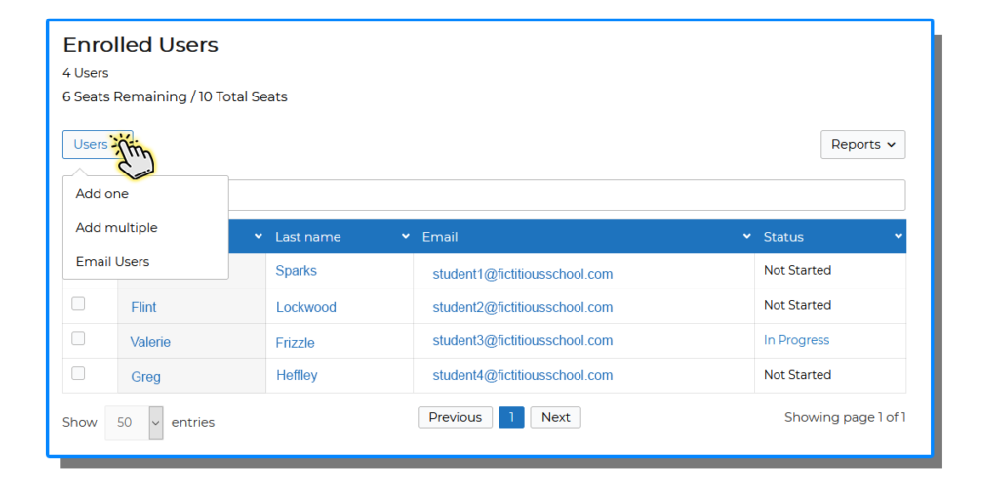Click the 6 Seats Remaining text

[124, 96]
